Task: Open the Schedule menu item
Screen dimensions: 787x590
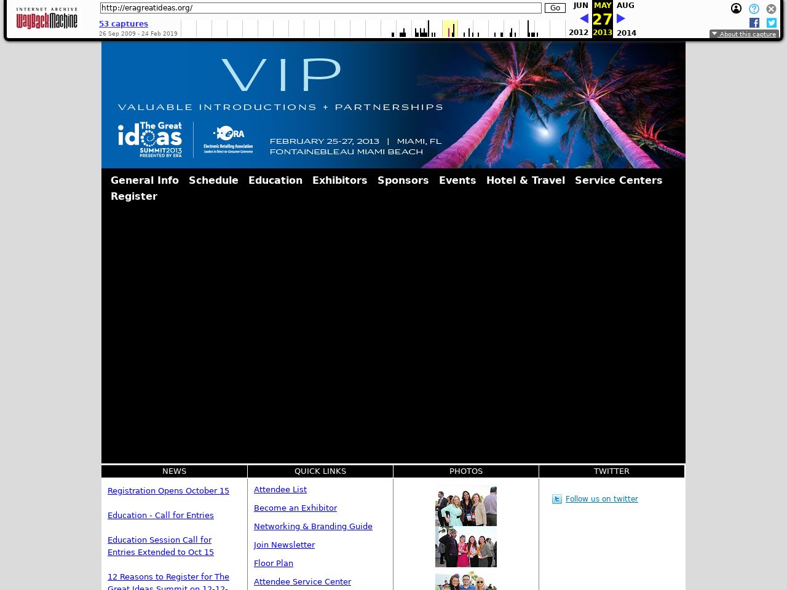Action: [x=213, y=180]
